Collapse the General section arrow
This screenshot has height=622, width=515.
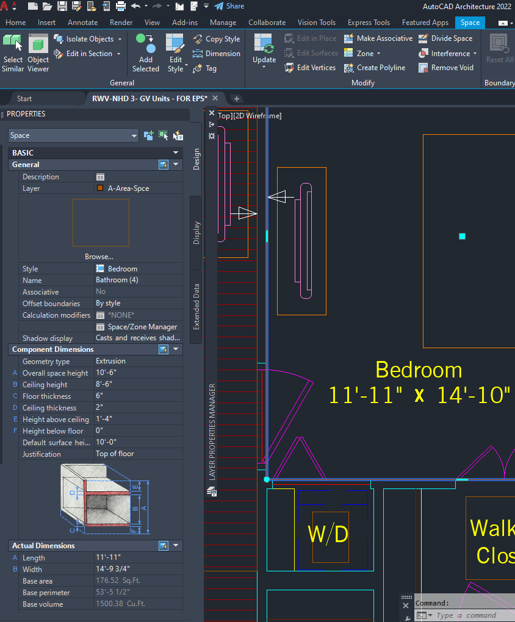176,164
